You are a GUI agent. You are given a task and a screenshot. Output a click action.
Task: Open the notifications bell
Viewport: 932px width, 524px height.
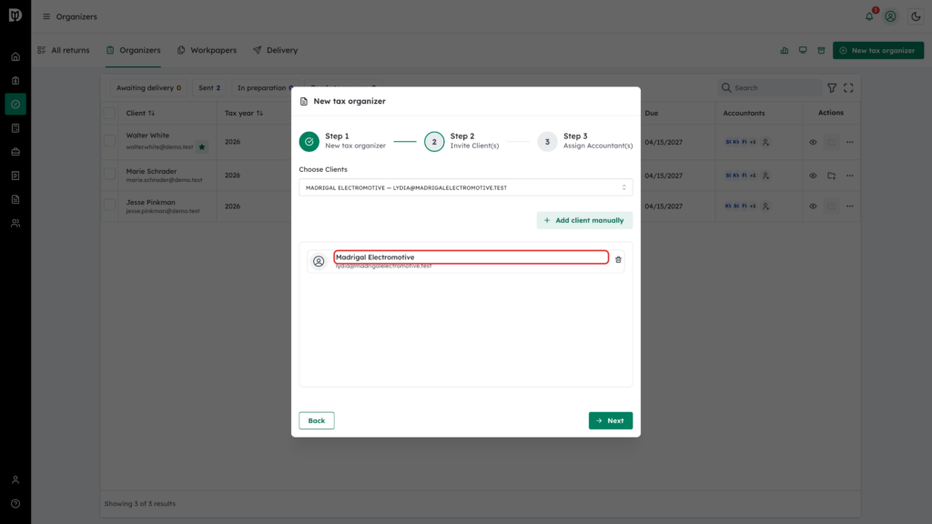click(x=869, y=16)
